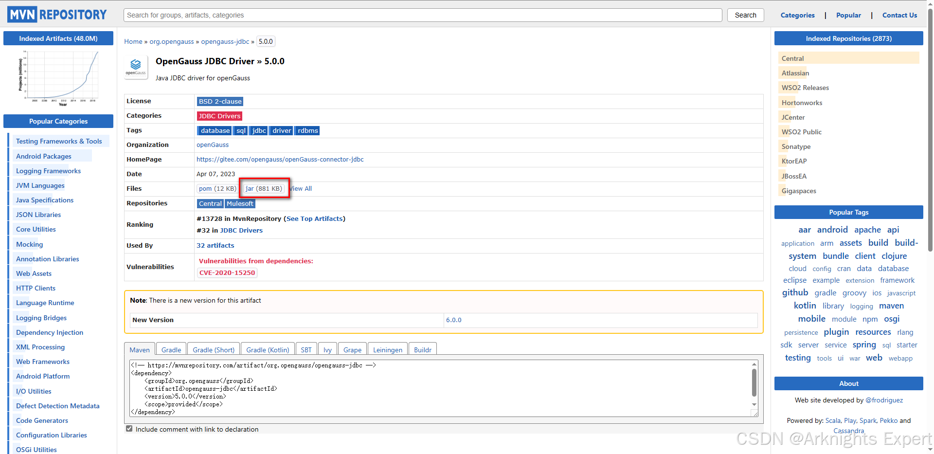Focus the artifact search input field
The width and height of the screenshot is (934, 454).
[x=423, y=15]
